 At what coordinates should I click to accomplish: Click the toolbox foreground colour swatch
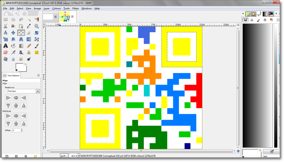tap(19, 66)
